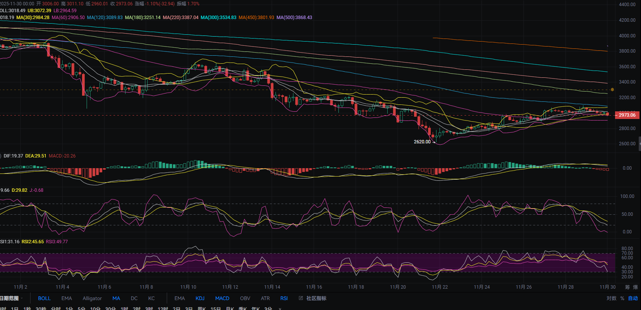Toggle the BOLL overlay indicator

(44, 298)
